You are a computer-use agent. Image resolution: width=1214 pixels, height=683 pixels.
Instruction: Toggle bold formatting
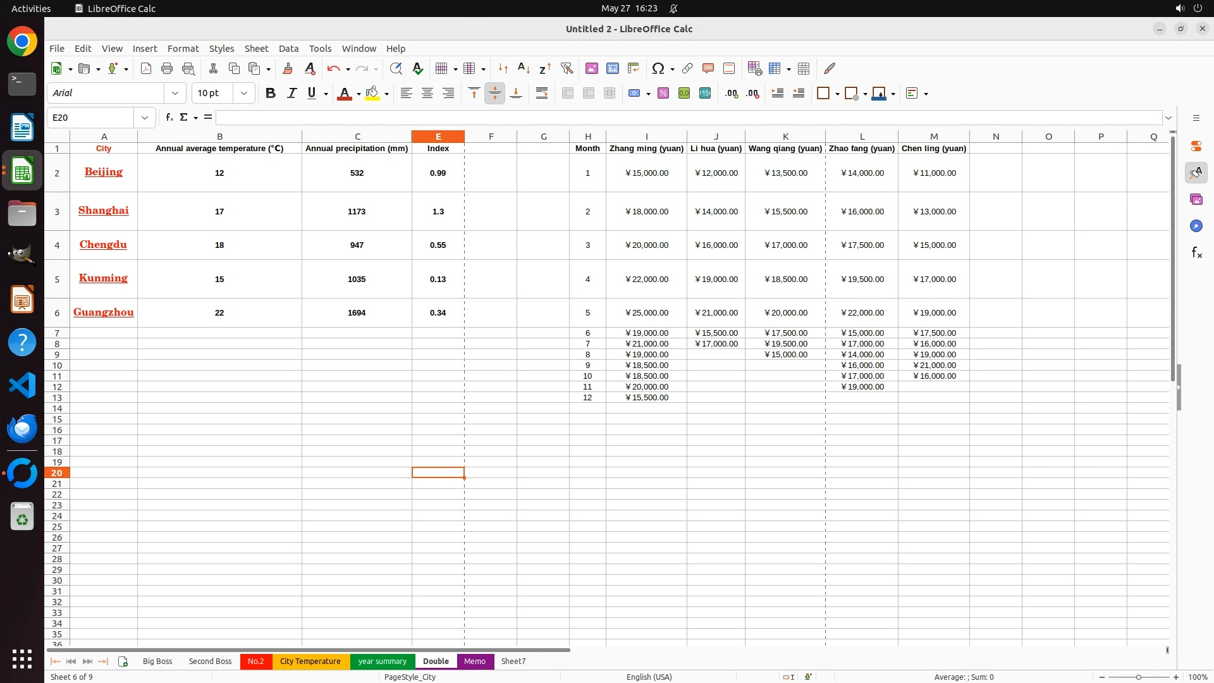click(x=271, y=94)
